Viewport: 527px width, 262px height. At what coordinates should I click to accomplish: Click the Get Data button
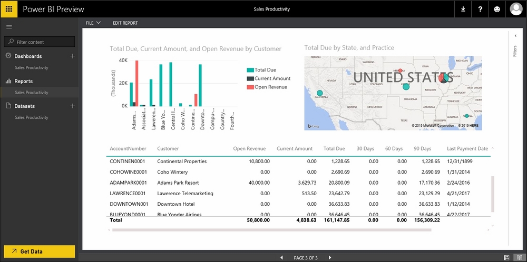[39, 251]
